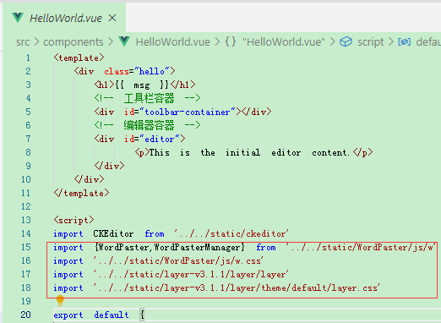Close the HelloWorld.vue tab
441x323 pixels.
click(112, 18)
